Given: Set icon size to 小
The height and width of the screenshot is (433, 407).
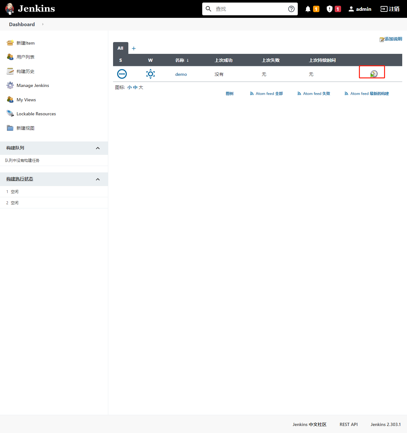Looking at the screenshot, I should coord(130,87).
